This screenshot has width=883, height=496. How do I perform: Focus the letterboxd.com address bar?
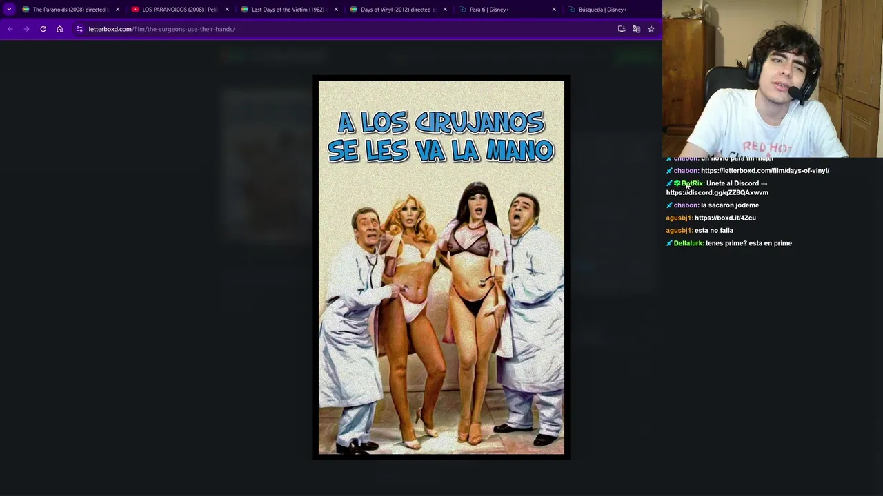point(345,29)
